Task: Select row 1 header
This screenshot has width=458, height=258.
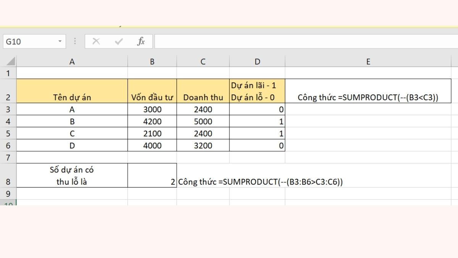Action: [8, 73]
